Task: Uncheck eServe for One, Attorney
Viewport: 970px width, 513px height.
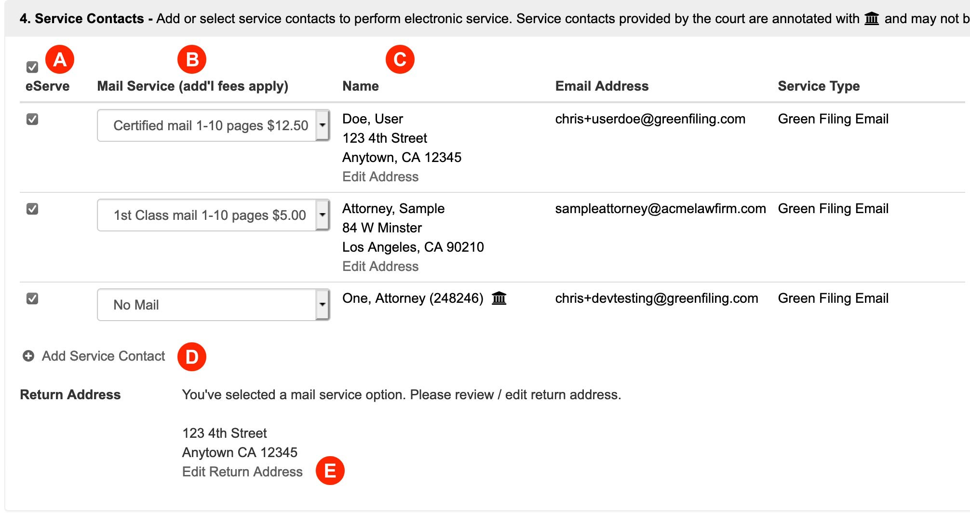Action: coord(32,298)
